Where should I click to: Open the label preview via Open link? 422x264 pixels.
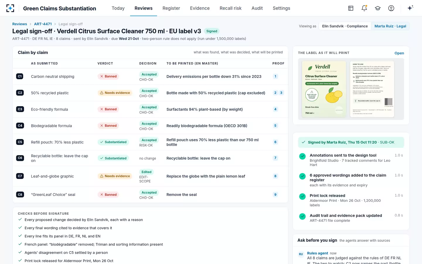coord(399,53)
